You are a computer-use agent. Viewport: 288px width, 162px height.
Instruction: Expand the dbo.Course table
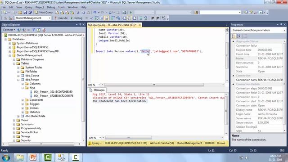coord(18,76)
